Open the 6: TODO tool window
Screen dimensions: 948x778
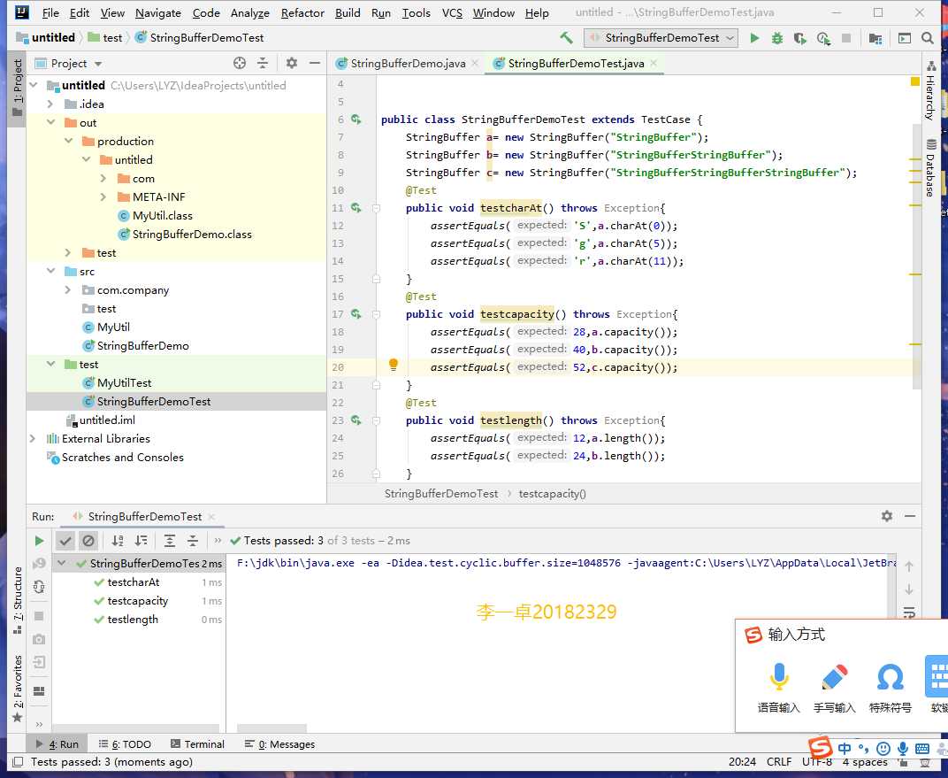(x=126, y=744)
